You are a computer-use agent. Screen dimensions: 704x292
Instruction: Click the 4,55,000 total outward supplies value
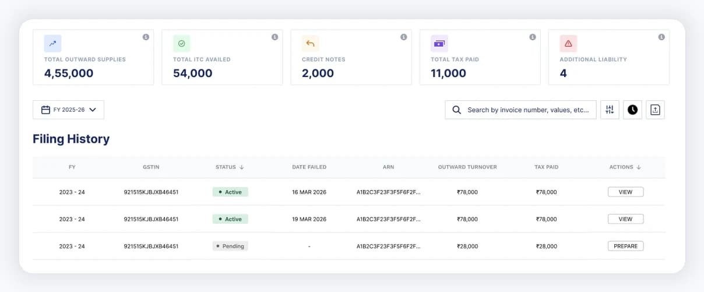pos(69,73)
